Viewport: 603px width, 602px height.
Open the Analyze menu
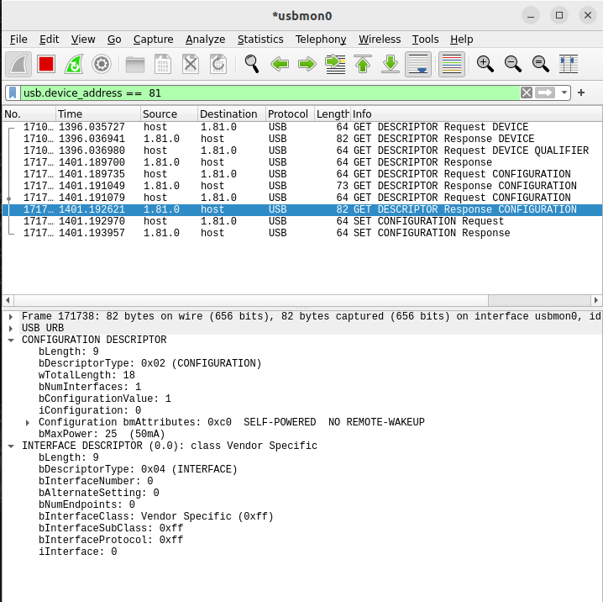(206, 40)
